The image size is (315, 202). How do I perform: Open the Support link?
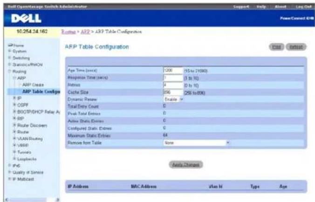241,7
